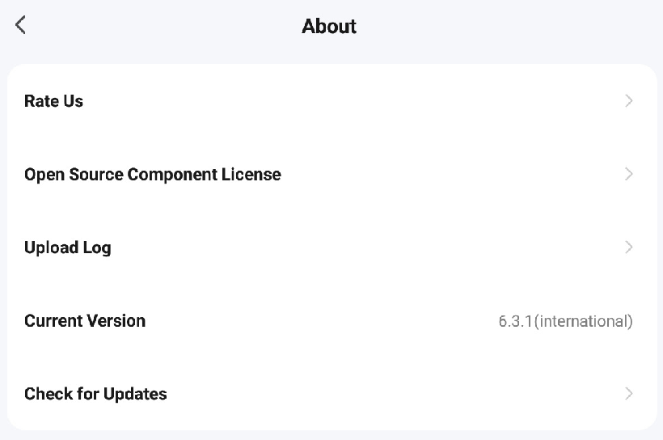Go back using the top-left arrow
Viewport: 663px width, 440px height.
(21, 25)
